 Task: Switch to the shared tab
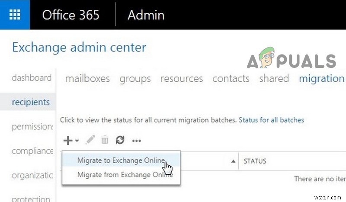(274, 78)
